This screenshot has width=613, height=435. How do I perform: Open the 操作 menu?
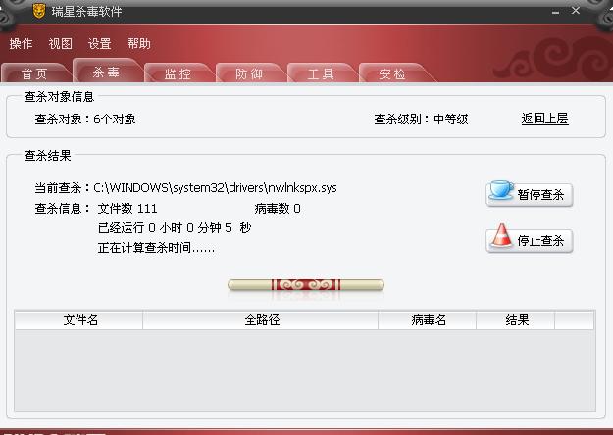22,44
